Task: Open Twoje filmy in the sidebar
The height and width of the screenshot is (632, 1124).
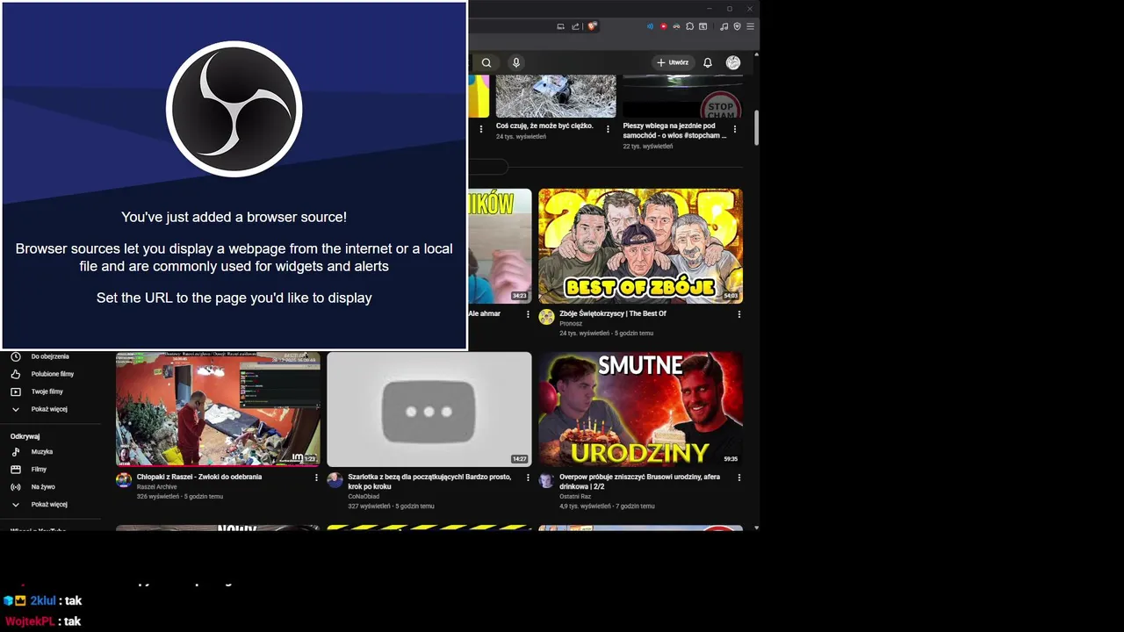Action: 47,391
